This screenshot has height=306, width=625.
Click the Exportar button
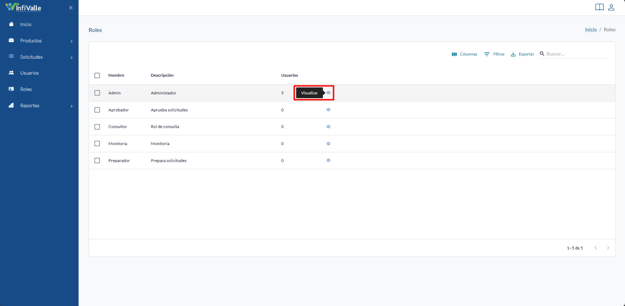522,54
